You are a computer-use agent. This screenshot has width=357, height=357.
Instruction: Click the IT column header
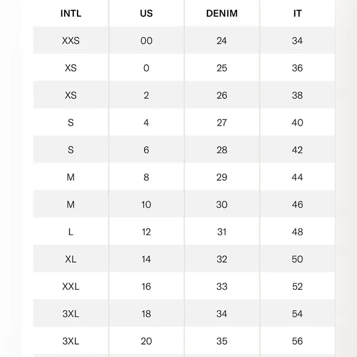coord(297,13)
